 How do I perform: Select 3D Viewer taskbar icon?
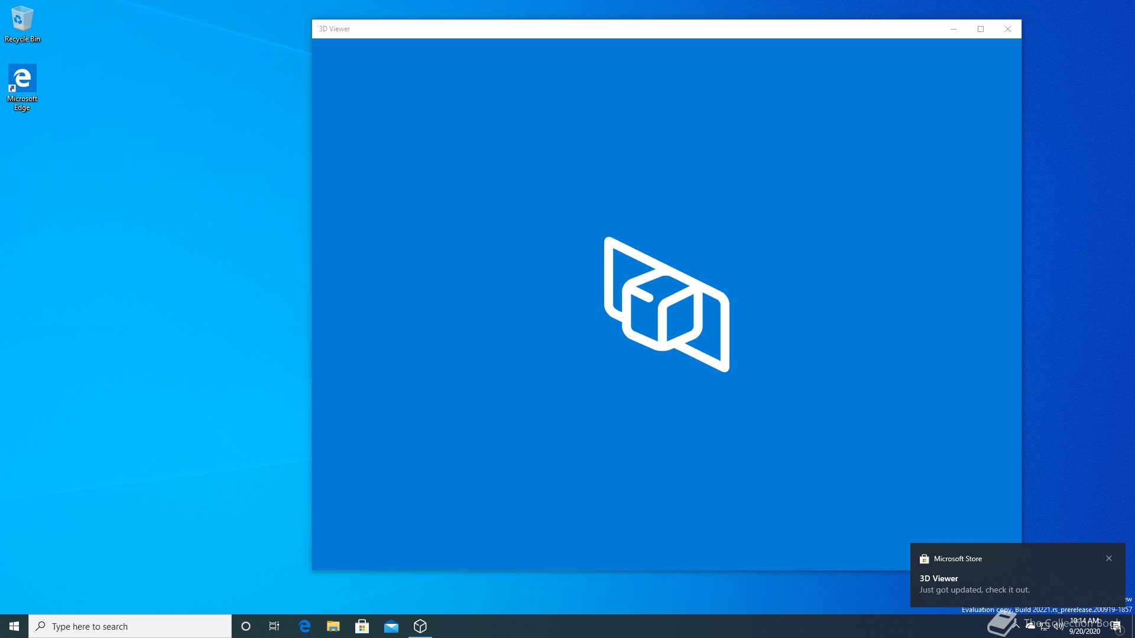click(420, 626)
